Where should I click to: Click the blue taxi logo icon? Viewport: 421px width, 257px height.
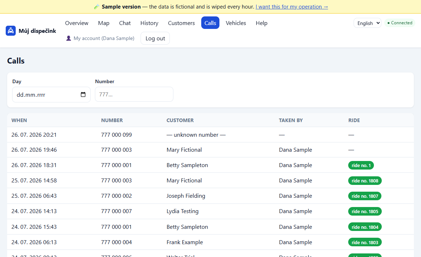(11, 31)
